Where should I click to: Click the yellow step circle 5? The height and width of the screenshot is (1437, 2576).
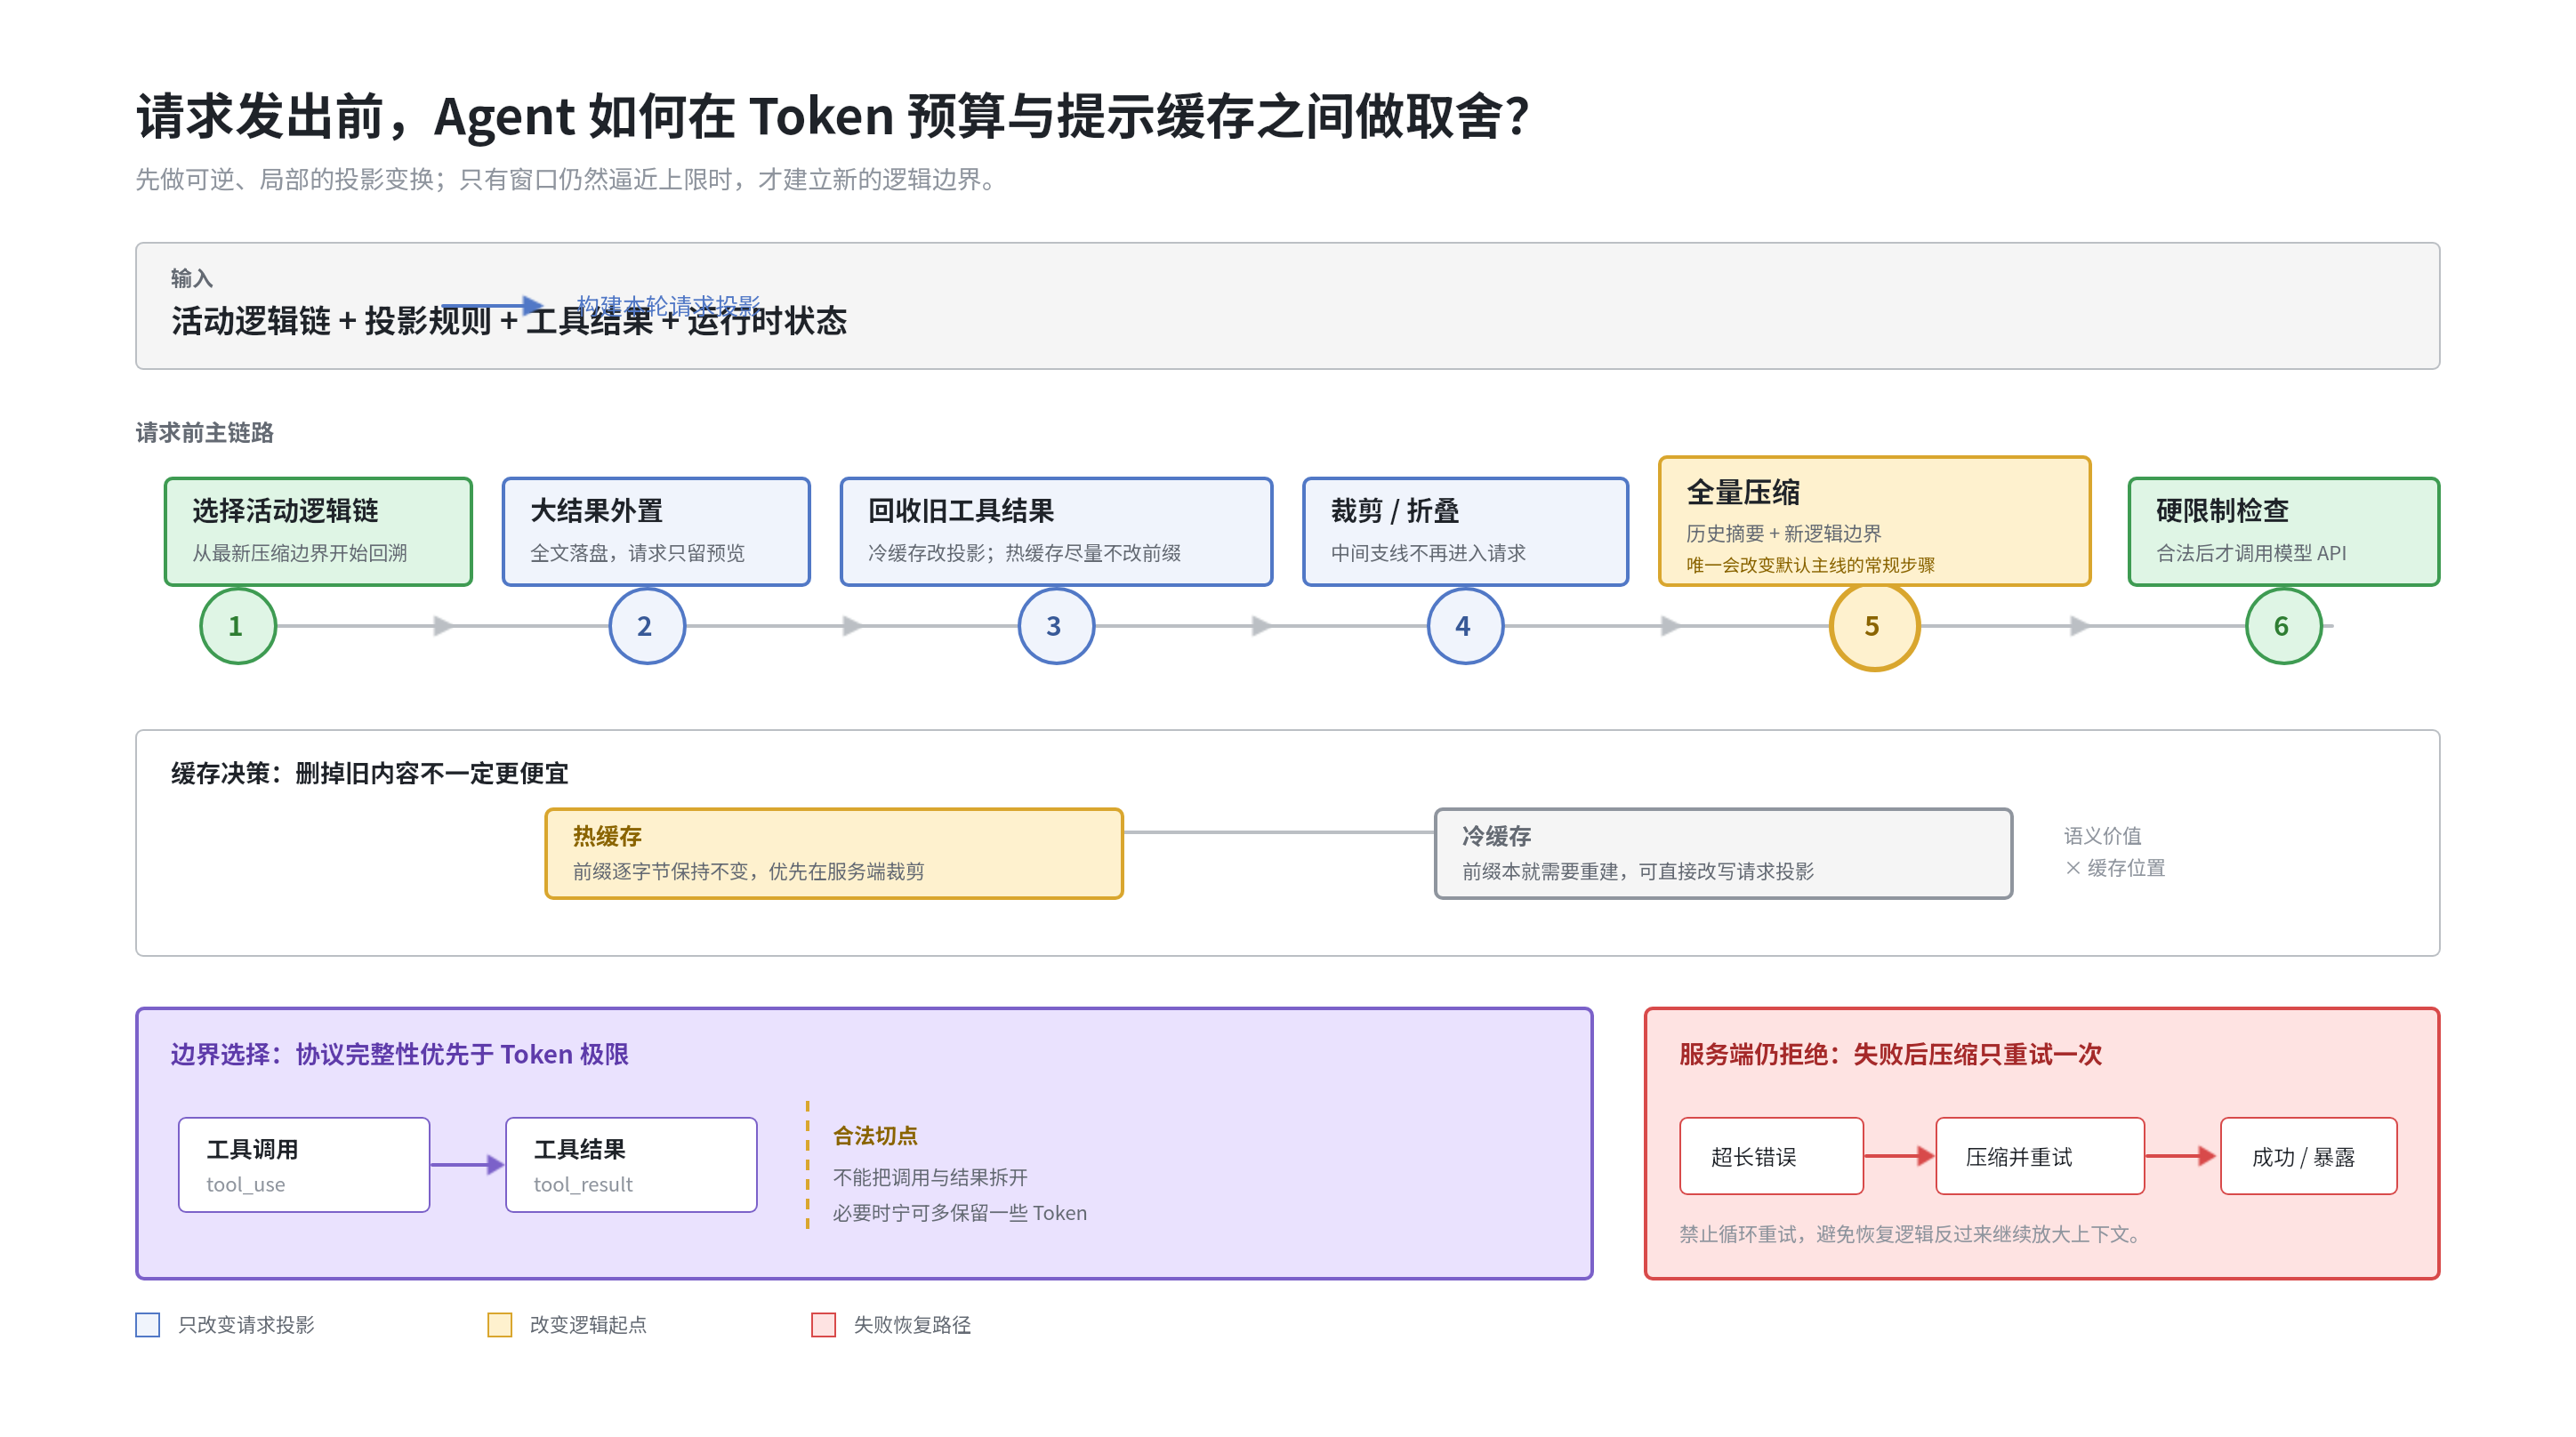tap(1874, 626)
